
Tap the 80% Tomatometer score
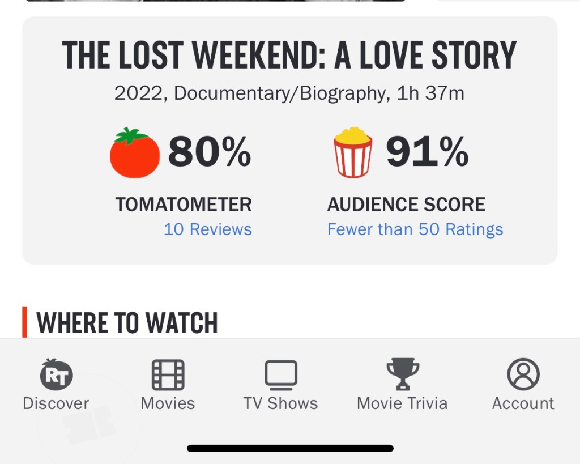[x=210, y=152]
